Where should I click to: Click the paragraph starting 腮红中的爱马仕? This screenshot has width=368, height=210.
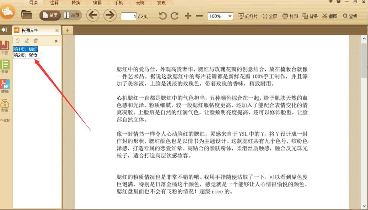[212, 76]
